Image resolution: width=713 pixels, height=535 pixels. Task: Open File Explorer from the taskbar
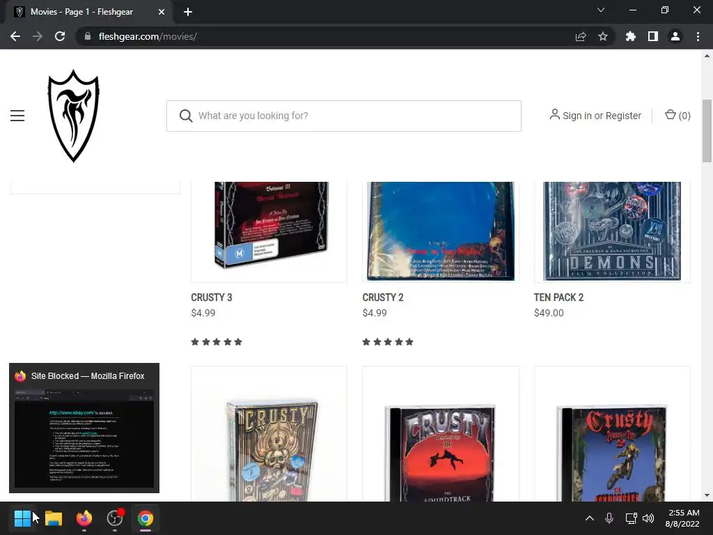click(53, 518)
